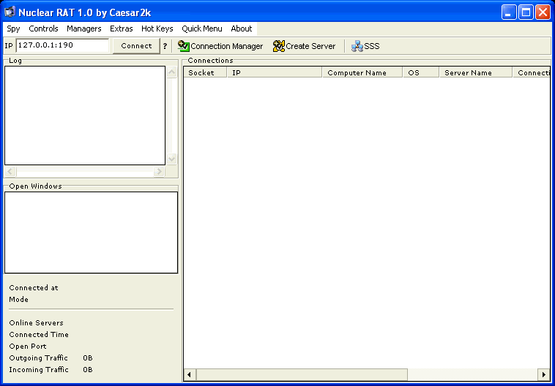Click the Create Server toolbar icon
The width and height of the screenshot is (555, 386).
click(x=278, y=46)
